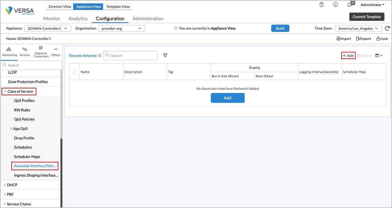The width and height of the screenshot is (392, 208).
Task: Open the Appliance dropdown showing SDWAN-Controller1
Action: 47,28
